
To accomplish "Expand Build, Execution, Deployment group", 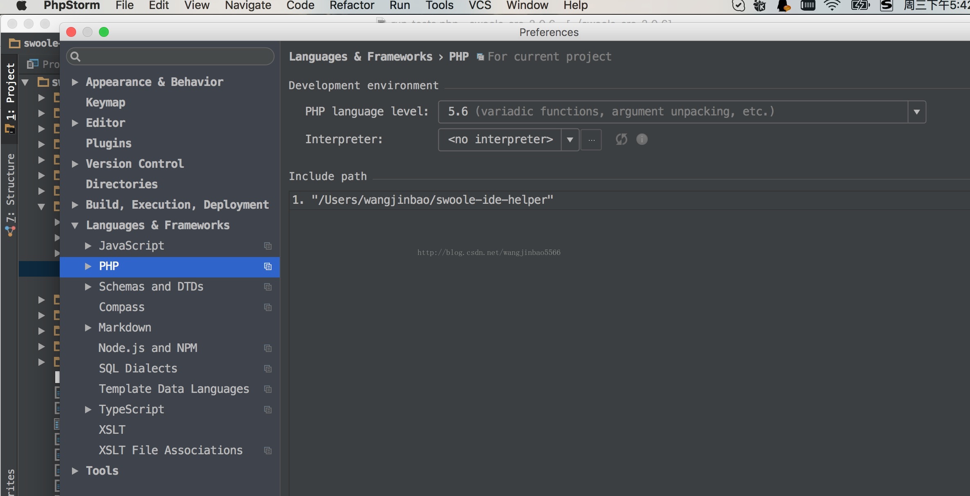I will (x=75, y=205).
